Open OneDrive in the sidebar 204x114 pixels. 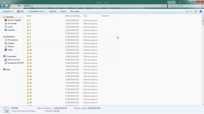11,30
